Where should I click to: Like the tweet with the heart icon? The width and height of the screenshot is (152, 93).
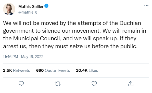(94, 84)
